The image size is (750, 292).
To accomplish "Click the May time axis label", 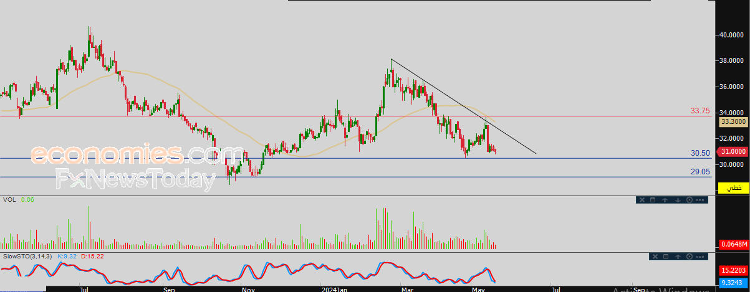I will click(479, 289).
